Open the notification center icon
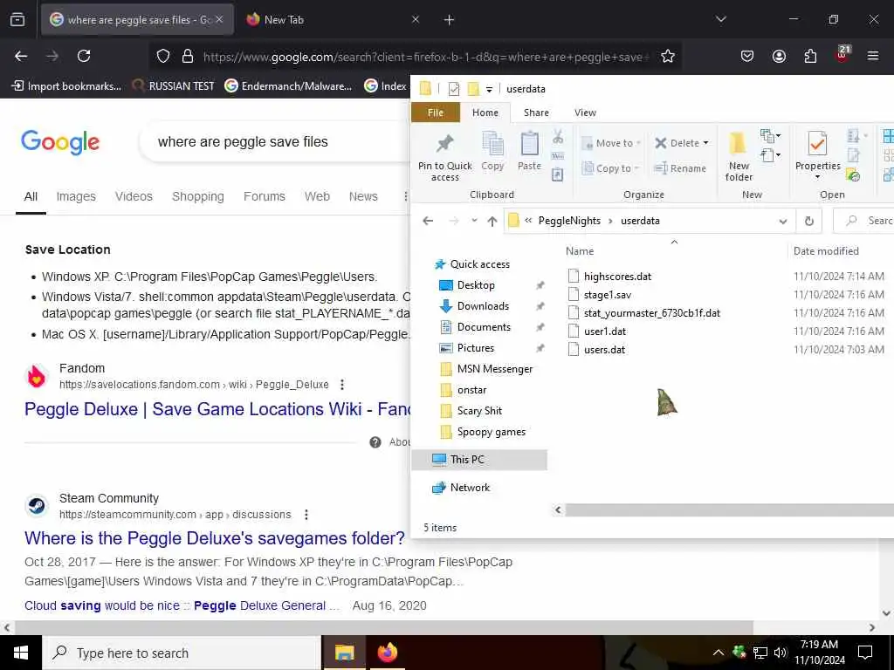Viewport: 894px width, 670px height. click(865, 653)
